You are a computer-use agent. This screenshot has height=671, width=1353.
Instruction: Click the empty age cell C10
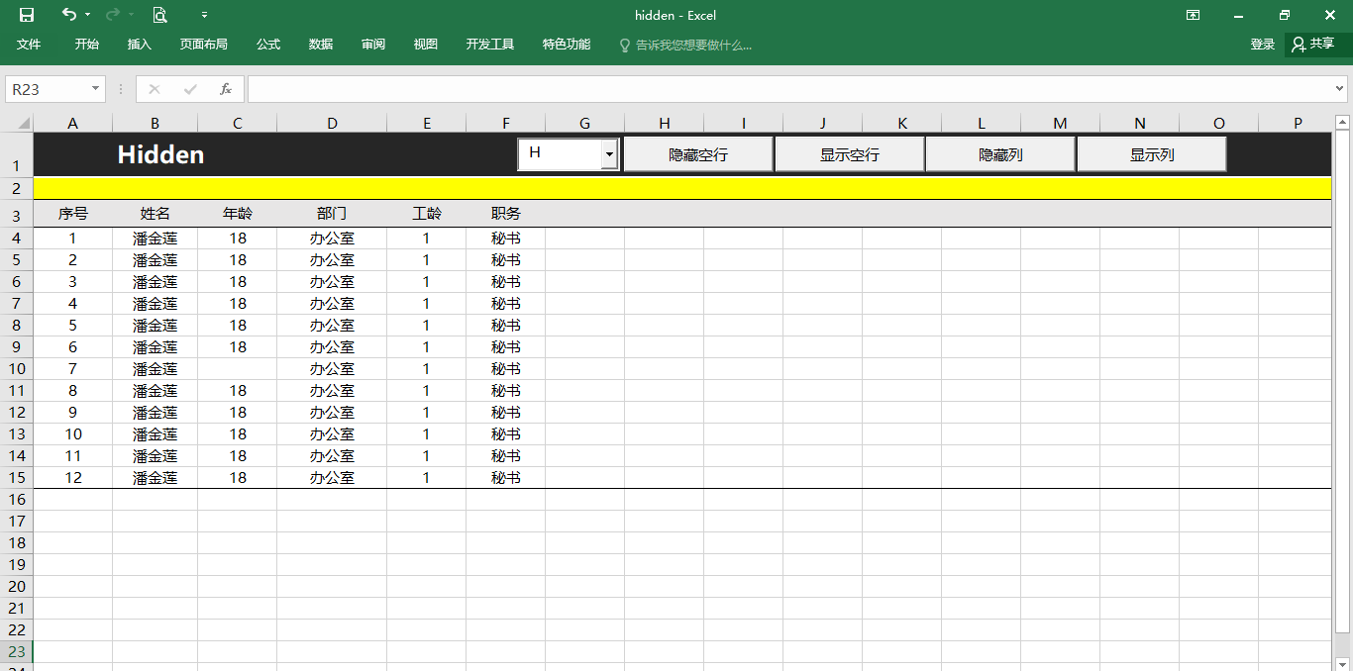[238, 369]
